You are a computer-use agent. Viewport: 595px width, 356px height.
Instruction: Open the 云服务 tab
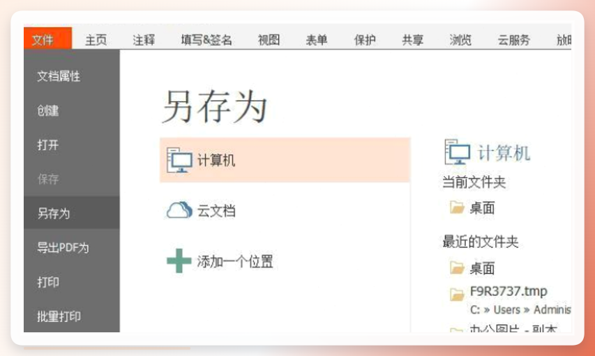tap(513, 40)
